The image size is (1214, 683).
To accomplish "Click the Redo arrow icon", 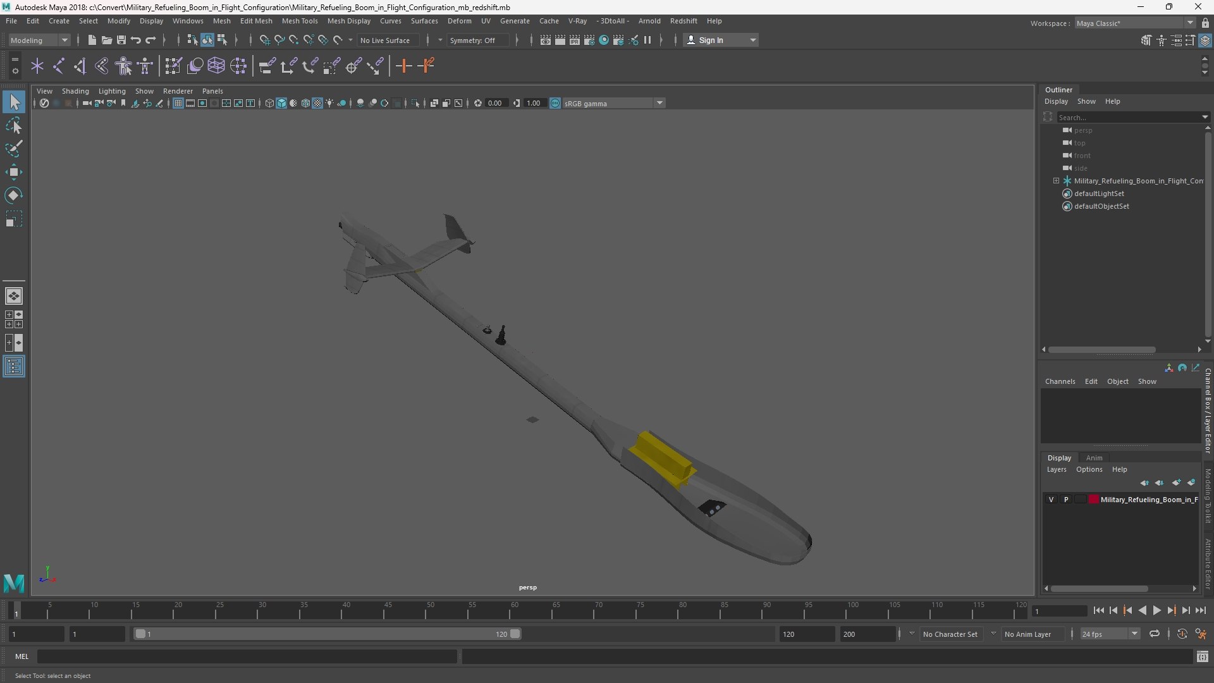I will [150, 40].
